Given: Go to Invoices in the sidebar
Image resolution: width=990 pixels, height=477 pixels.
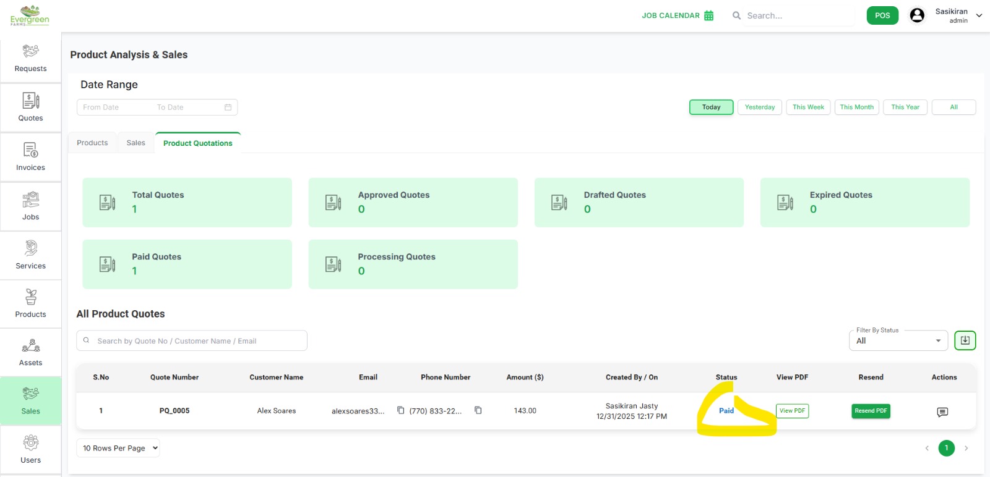Looking at the screenshot, I should [x=30, y=157].
